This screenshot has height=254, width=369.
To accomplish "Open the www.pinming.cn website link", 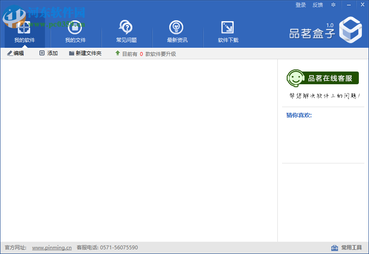I will (x=51, y=248).
